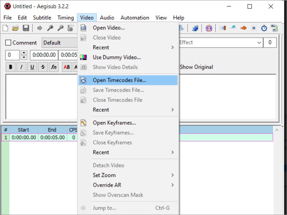Open the Automation Manager blue splash icon

click(196, 28)
